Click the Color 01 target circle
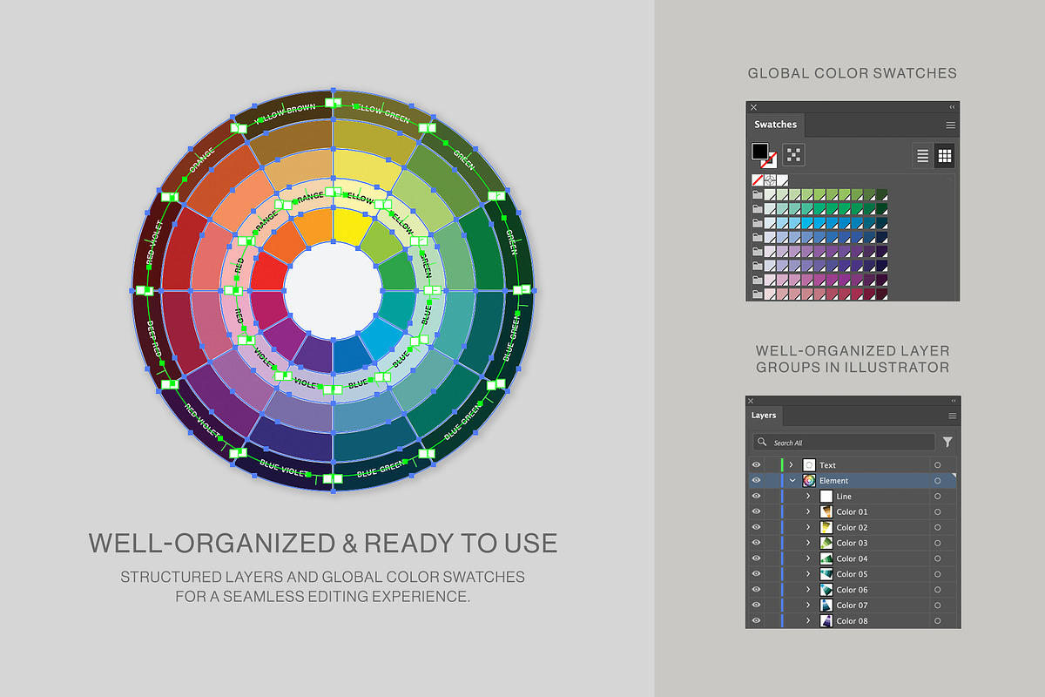Screen dimensions: 1045x697 937,512
